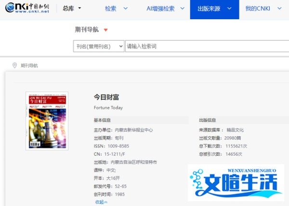289x206 pixels.
Task: Collapse details with the 收起 link
Action: [x=101, y=202]
